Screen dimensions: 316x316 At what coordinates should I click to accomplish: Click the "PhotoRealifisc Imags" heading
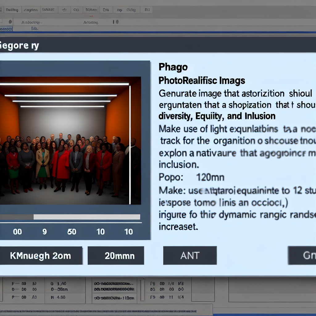pos(202,81)
